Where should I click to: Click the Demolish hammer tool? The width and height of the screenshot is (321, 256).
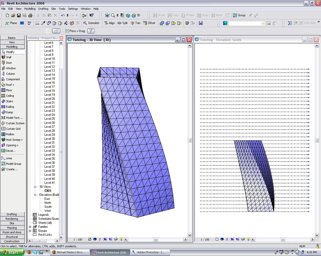pos(91,23)
